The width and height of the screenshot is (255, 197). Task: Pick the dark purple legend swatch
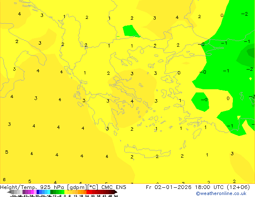24,192
